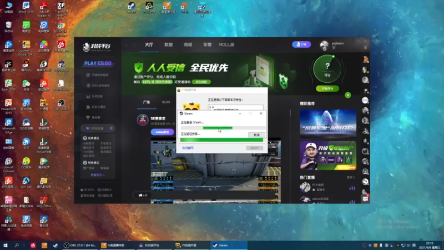The height and width of the screenshot is (250, 444).
Task: Click green circular X close badge
Action: point(348,95)
